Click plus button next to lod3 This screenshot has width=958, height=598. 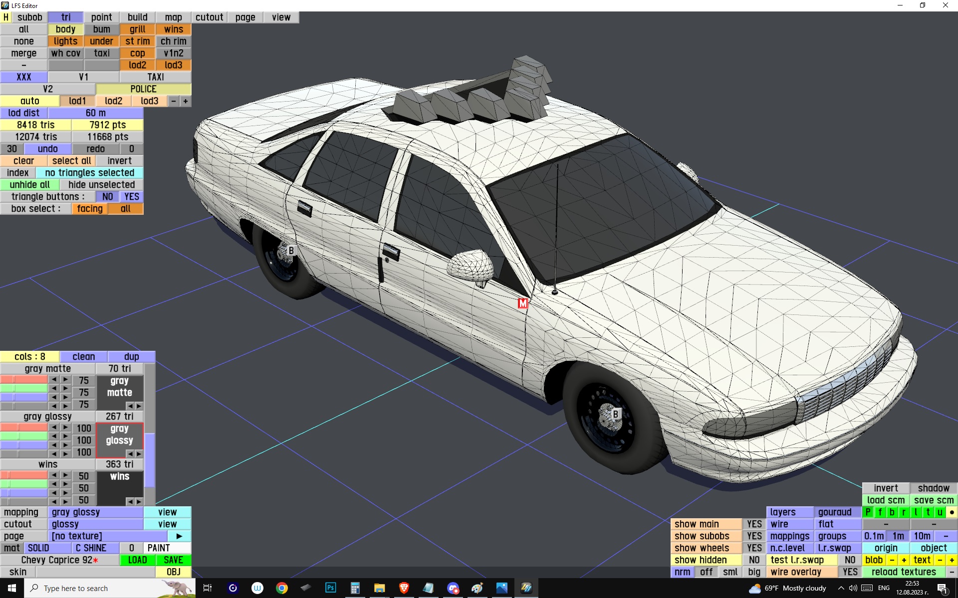pyautogui.click(x=186, y=101)
